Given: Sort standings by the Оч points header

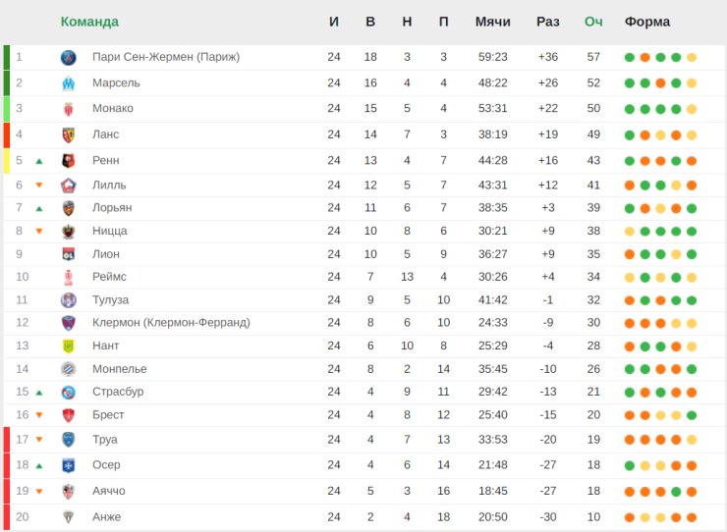Looking at the screenshot, I should click(593, 22).
